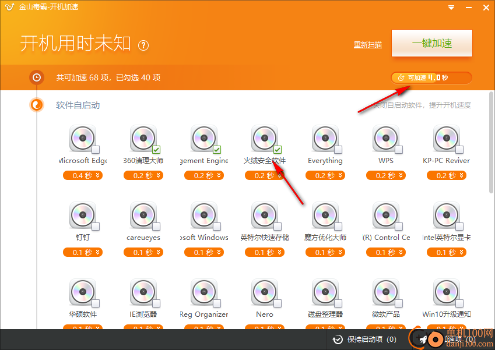This screenshot has height=350, width=495.
Task: Click the 金山毒霸 logo in the title bar
Action: click(9, 7)
